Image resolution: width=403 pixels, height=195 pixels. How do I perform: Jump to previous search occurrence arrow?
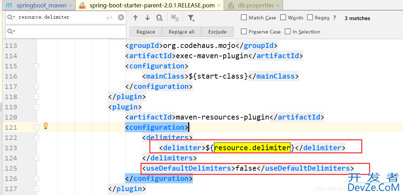136,18
